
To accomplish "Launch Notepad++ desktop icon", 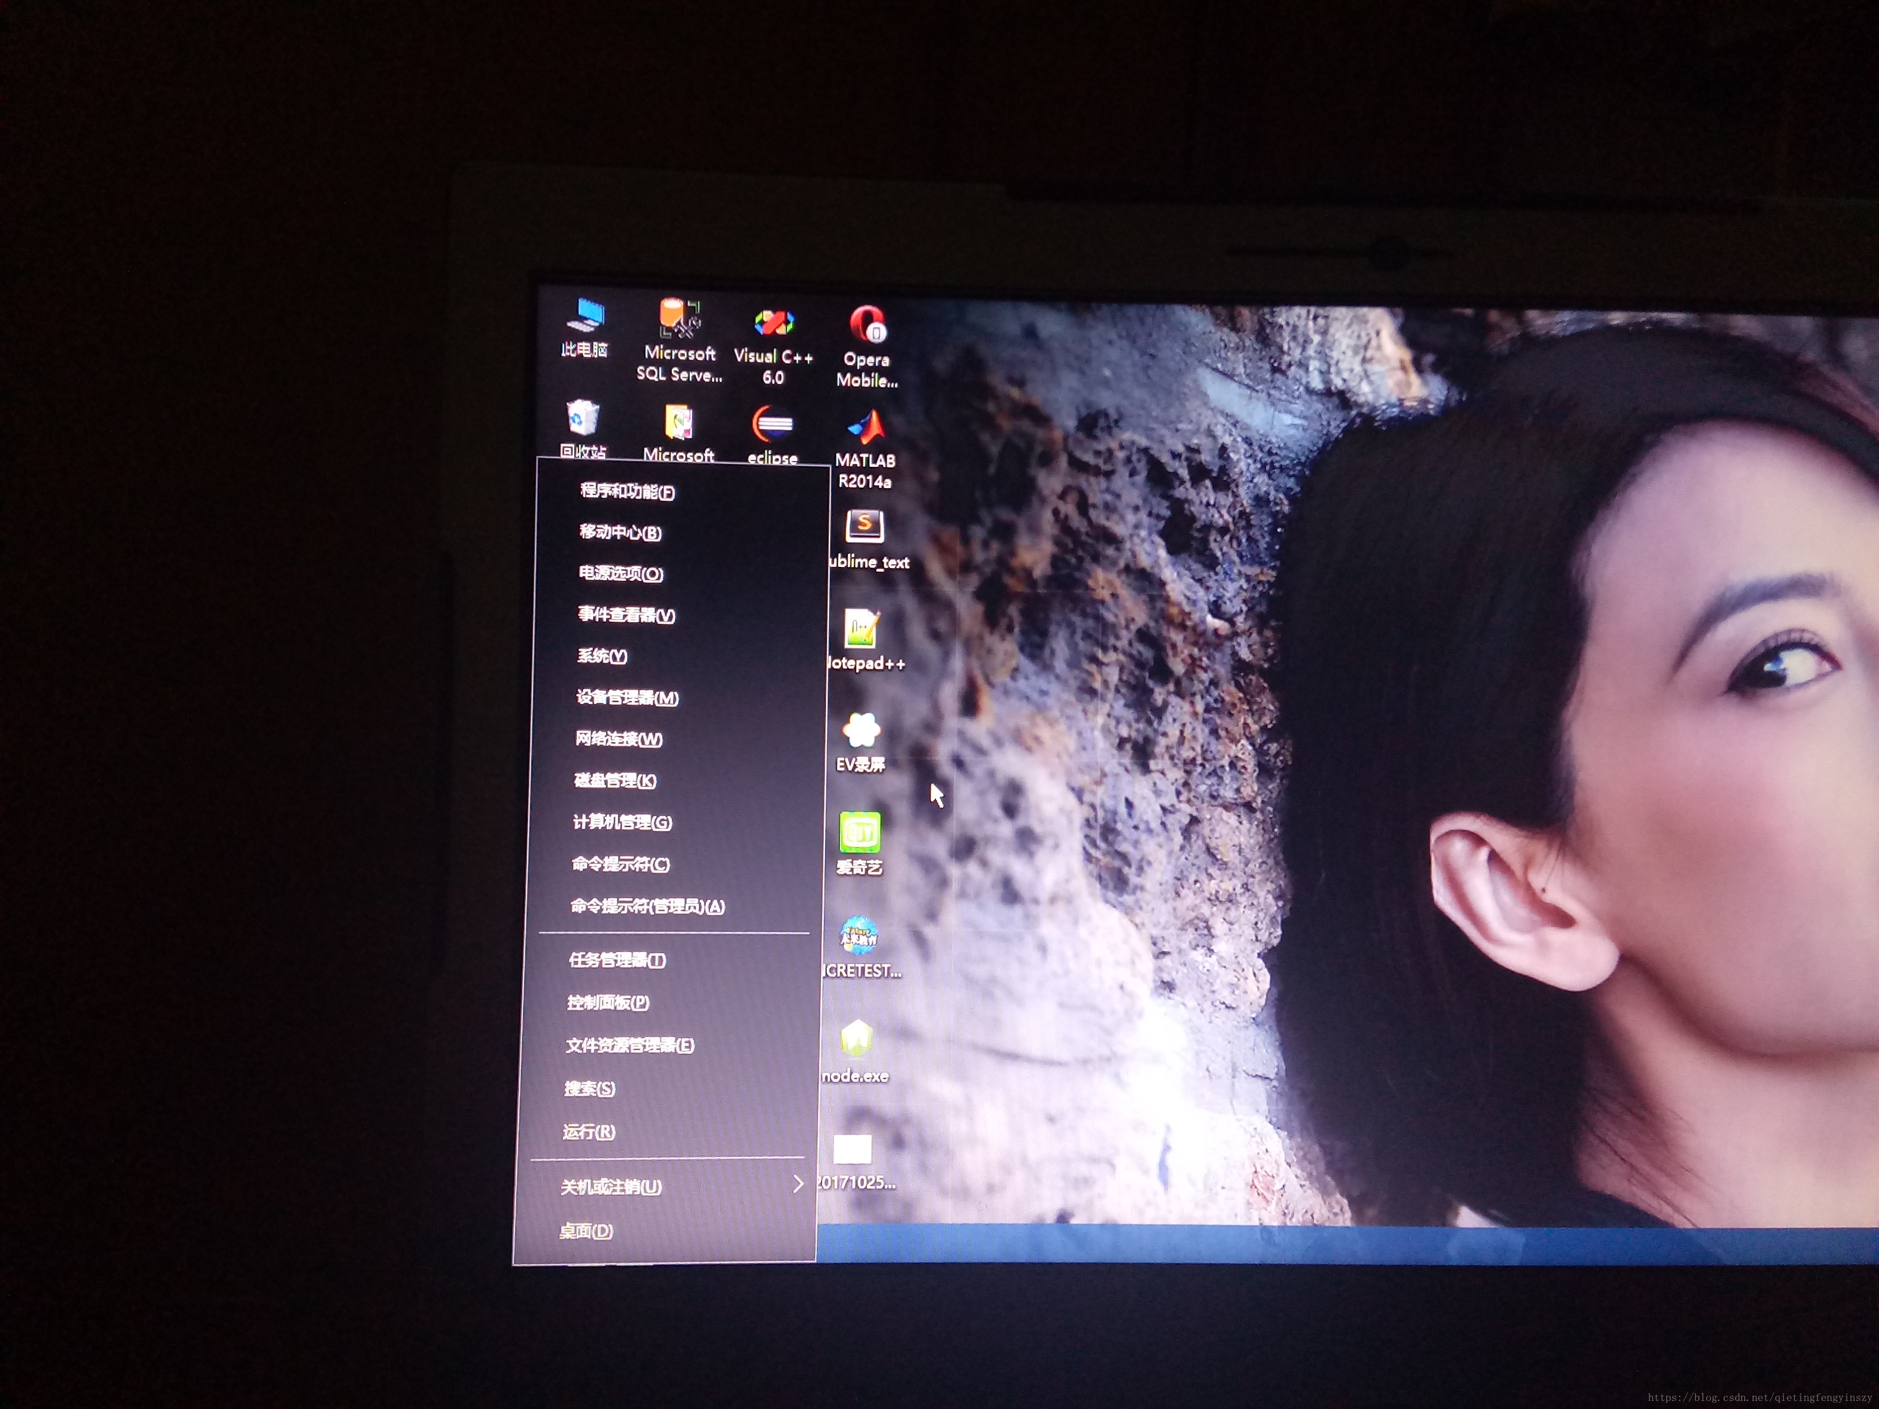I will tap(861, 630).
